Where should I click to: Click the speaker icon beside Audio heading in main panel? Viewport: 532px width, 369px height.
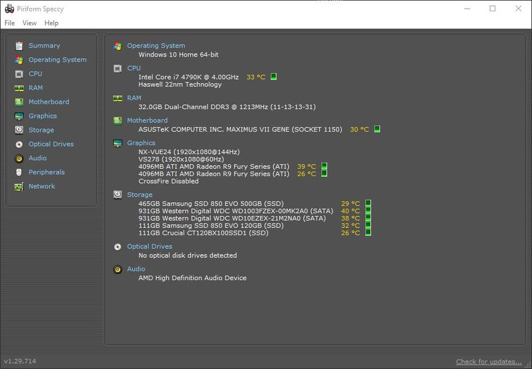click(118, 269)
